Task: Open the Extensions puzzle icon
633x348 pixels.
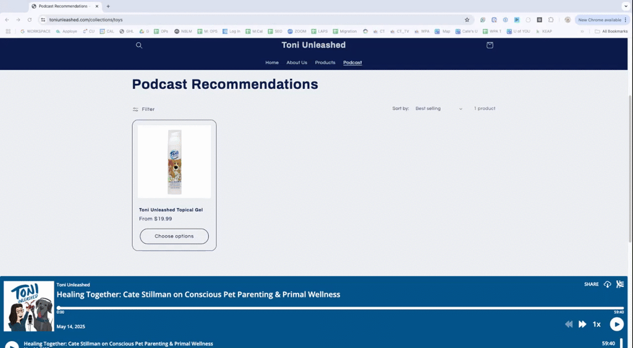Action: click(551, 20)
